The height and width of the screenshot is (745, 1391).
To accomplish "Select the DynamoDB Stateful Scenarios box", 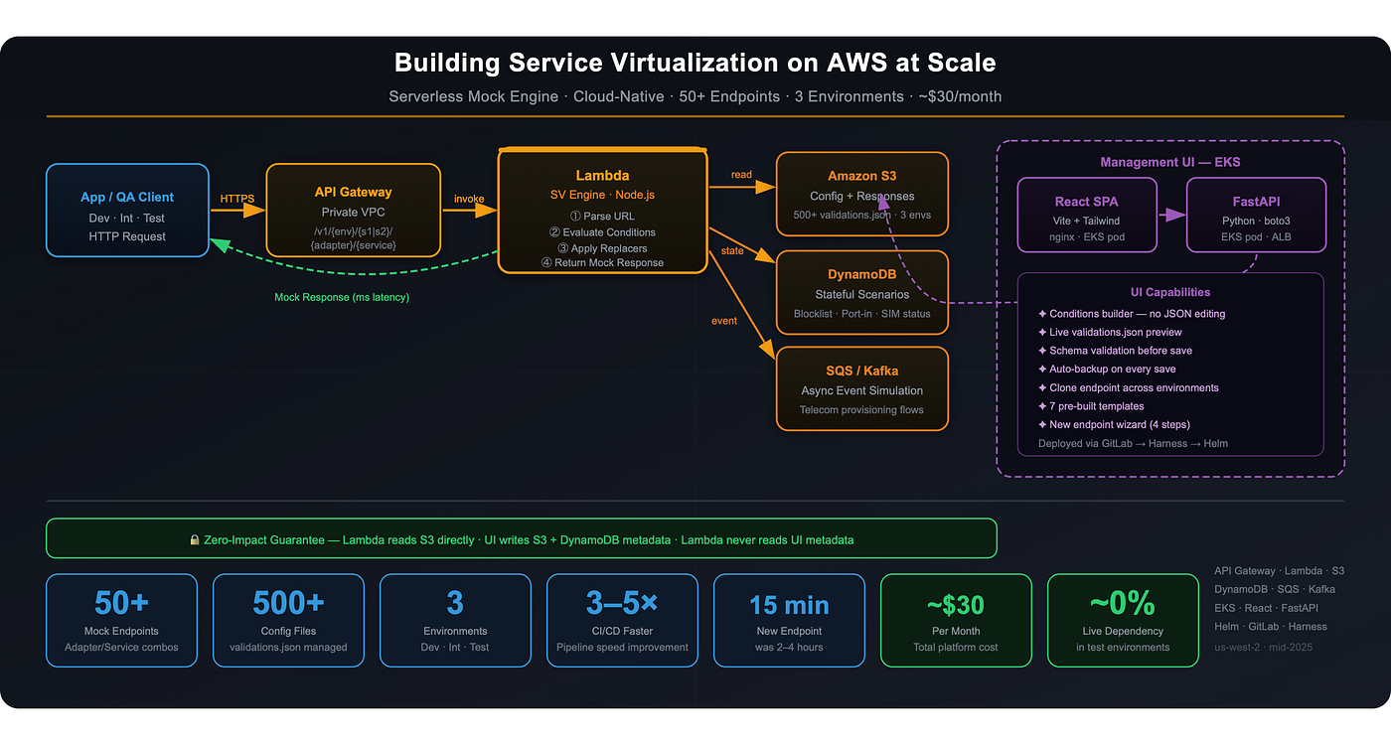I will (x=861, y=292).
